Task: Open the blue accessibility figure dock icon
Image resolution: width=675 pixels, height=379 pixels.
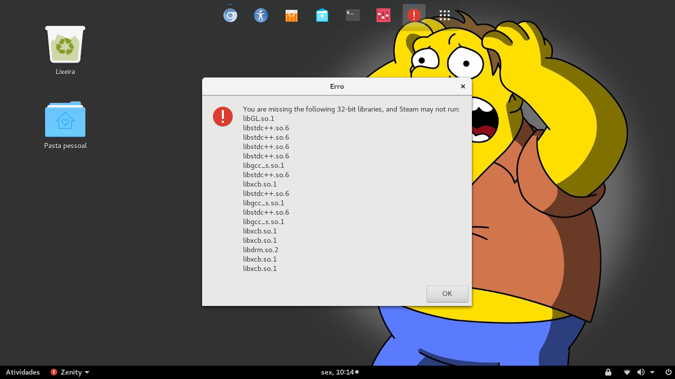Action: 261,15
